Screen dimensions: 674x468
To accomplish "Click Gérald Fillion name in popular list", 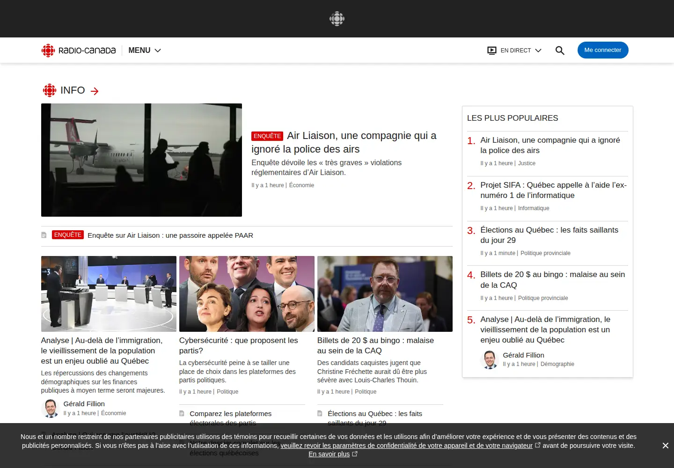I will click(x=523, y=355).
